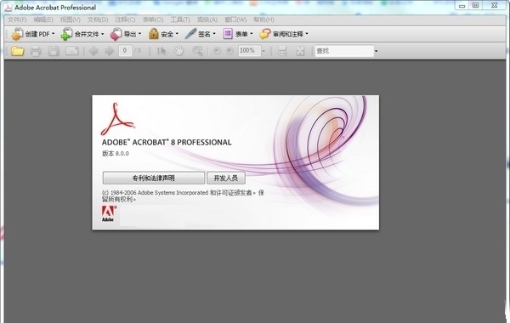This screenshot has width=510, height=323.
Task: Open the 视图(V) menu
Action: pos(71,20)
